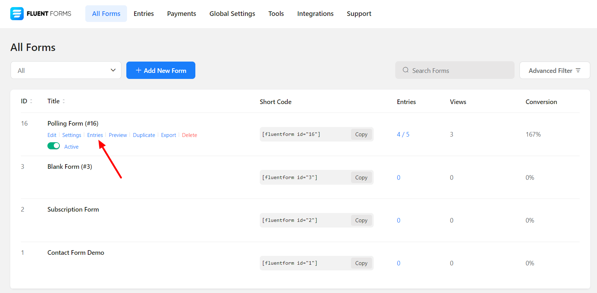
Task: Delete the Polling Form via Delete link
Action: [189, 135]
